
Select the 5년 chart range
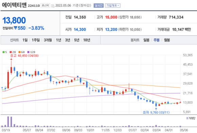pos(77,40)
